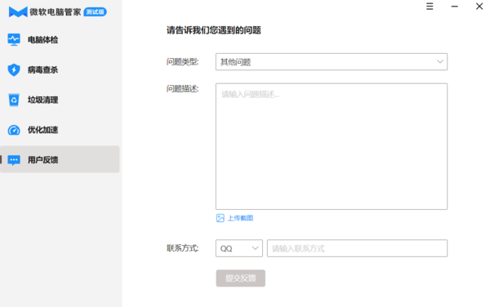This screenshot has width=490, height=307.
Task: Click the PC health check monitor icon
Action: [14, 40]
